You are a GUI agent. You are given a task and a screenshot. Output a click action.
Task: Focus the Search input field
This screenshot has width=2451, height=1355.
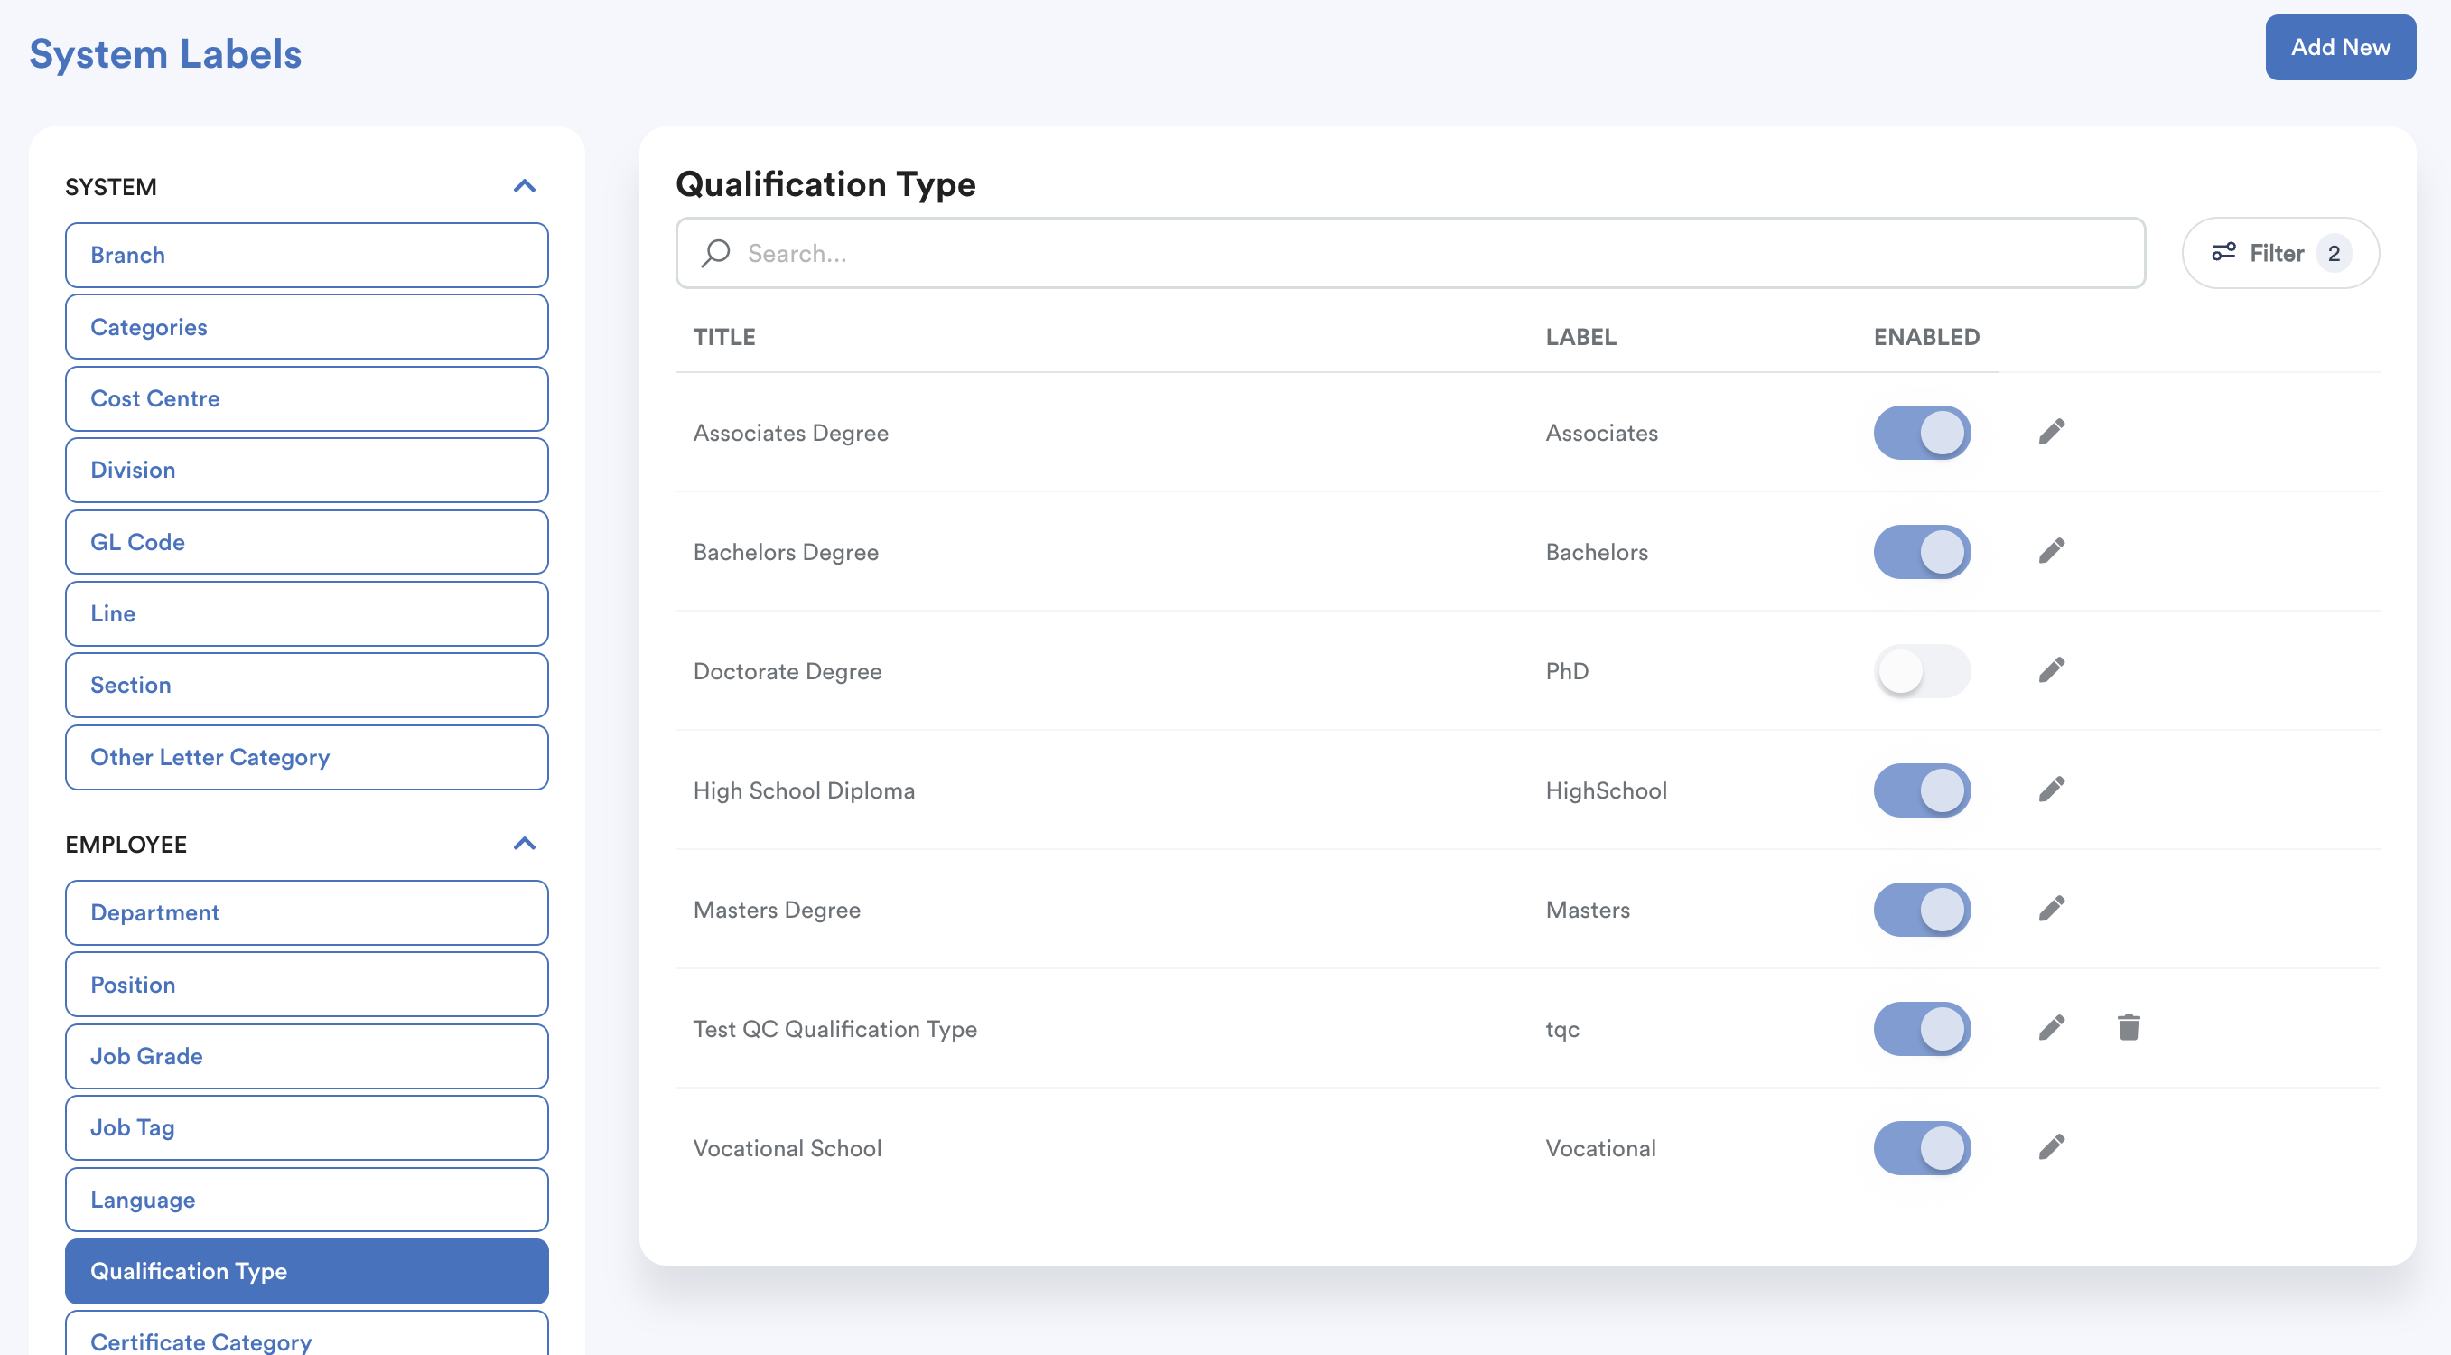[x=1427, y=253]
